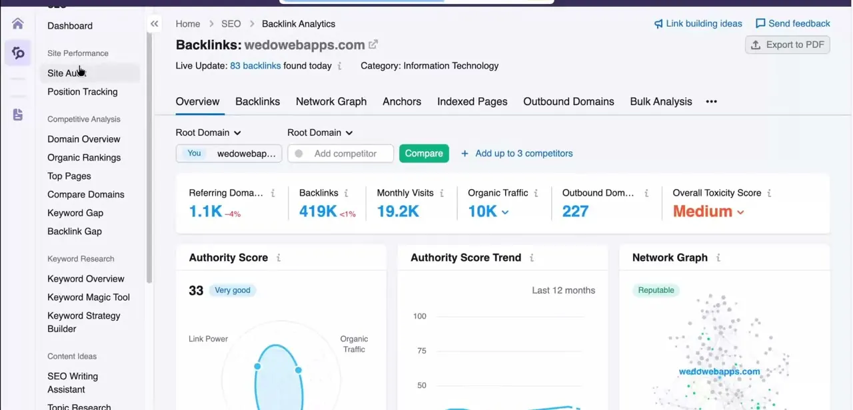Click Add competitor input field

(x=341, y=154)
